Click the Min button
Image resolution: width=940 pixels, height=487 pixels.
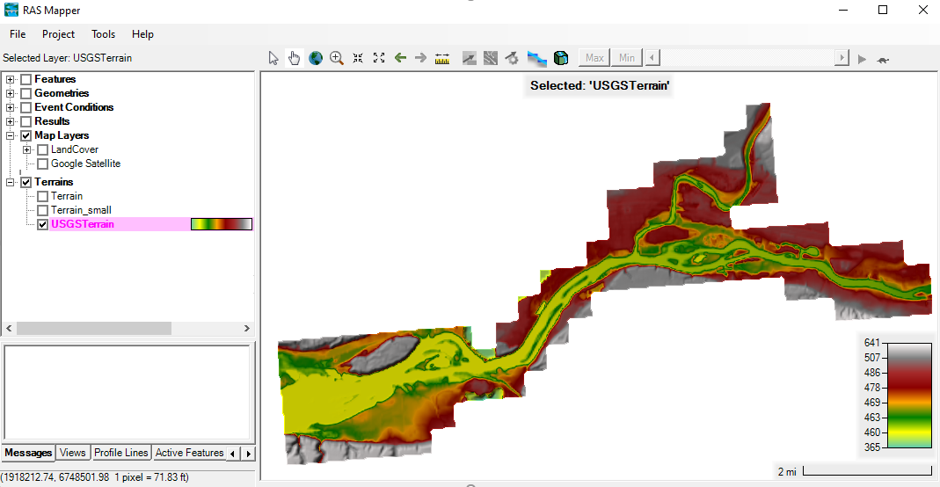coord(626,58)
